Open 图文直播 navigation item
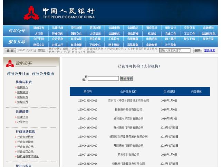 coord(95,39)
